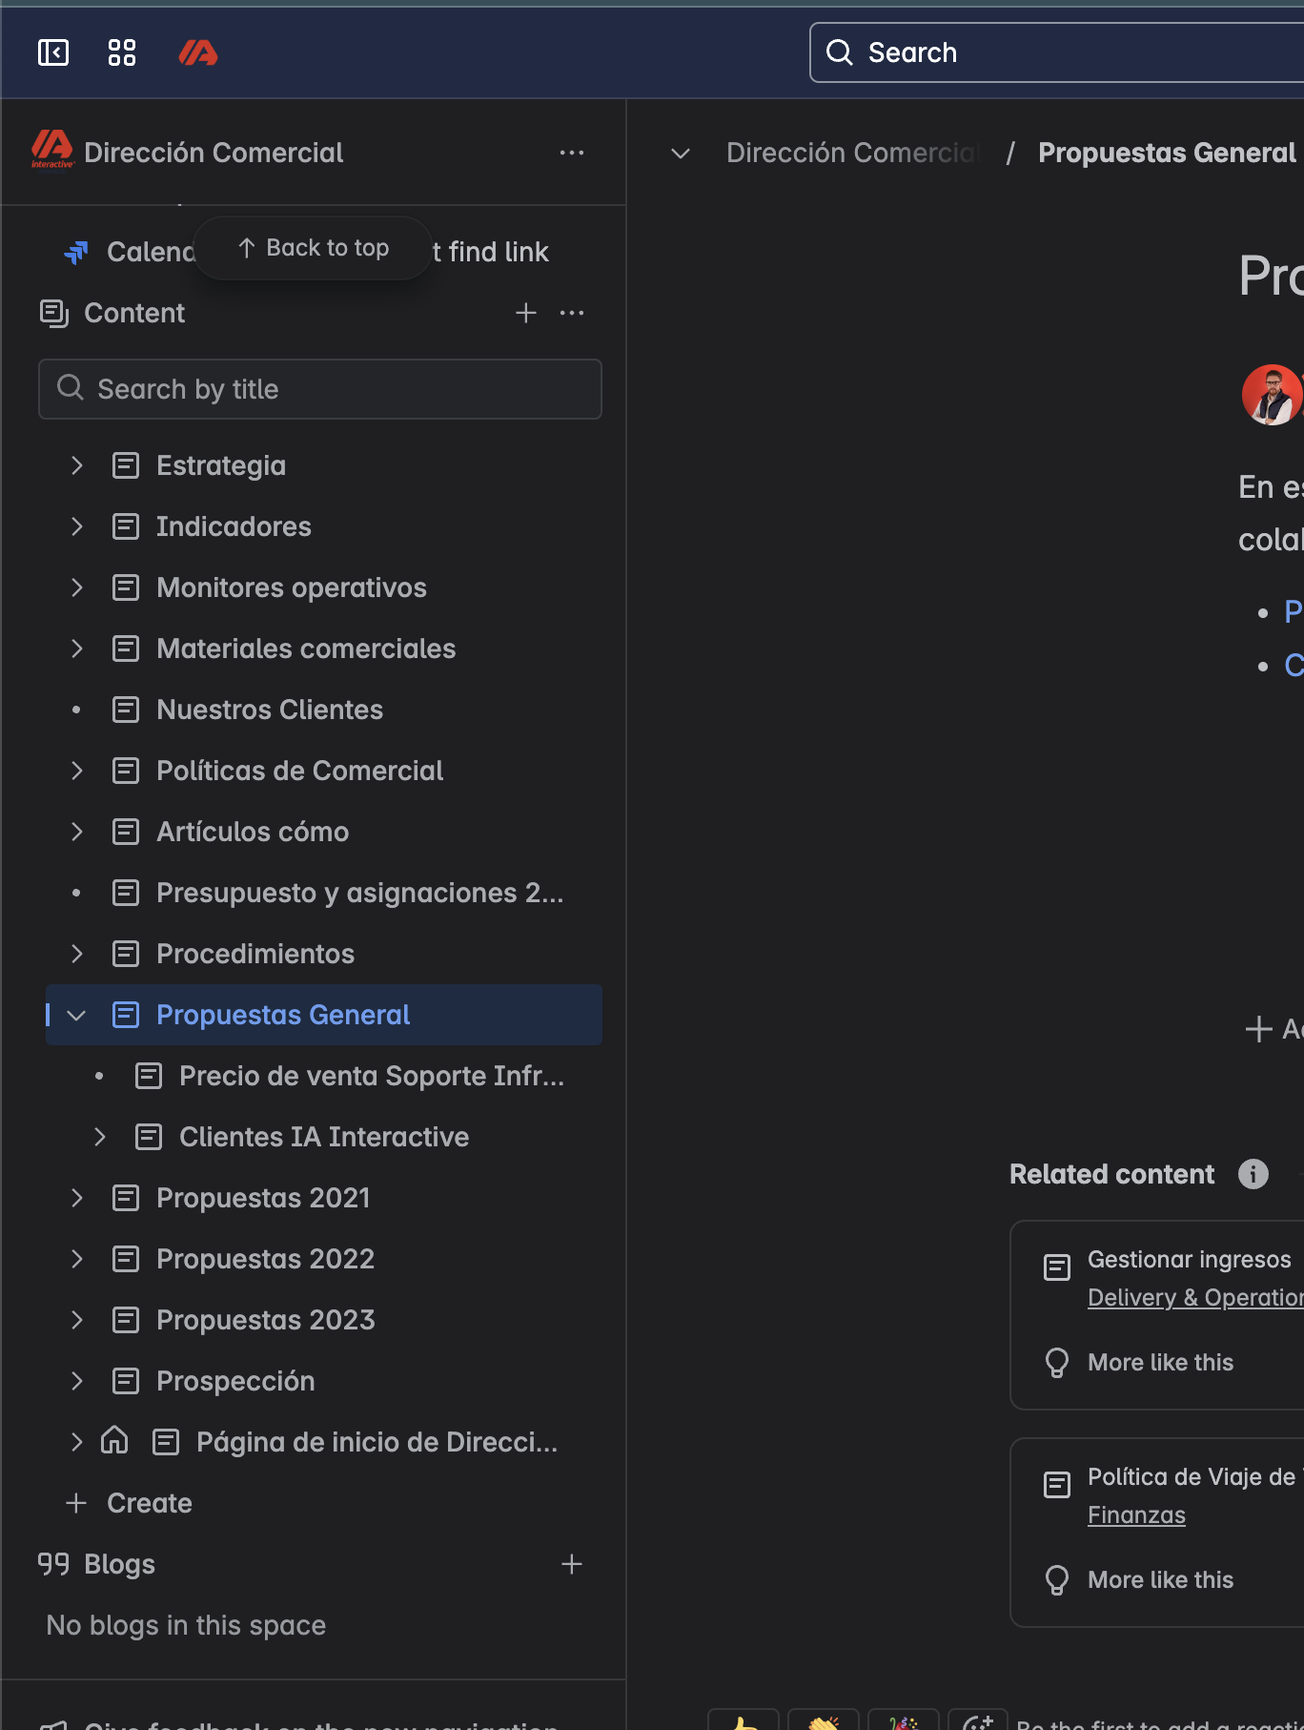
Task: Add a blog with the Blogs plus icon
Action: click(x=572, y=1564)
